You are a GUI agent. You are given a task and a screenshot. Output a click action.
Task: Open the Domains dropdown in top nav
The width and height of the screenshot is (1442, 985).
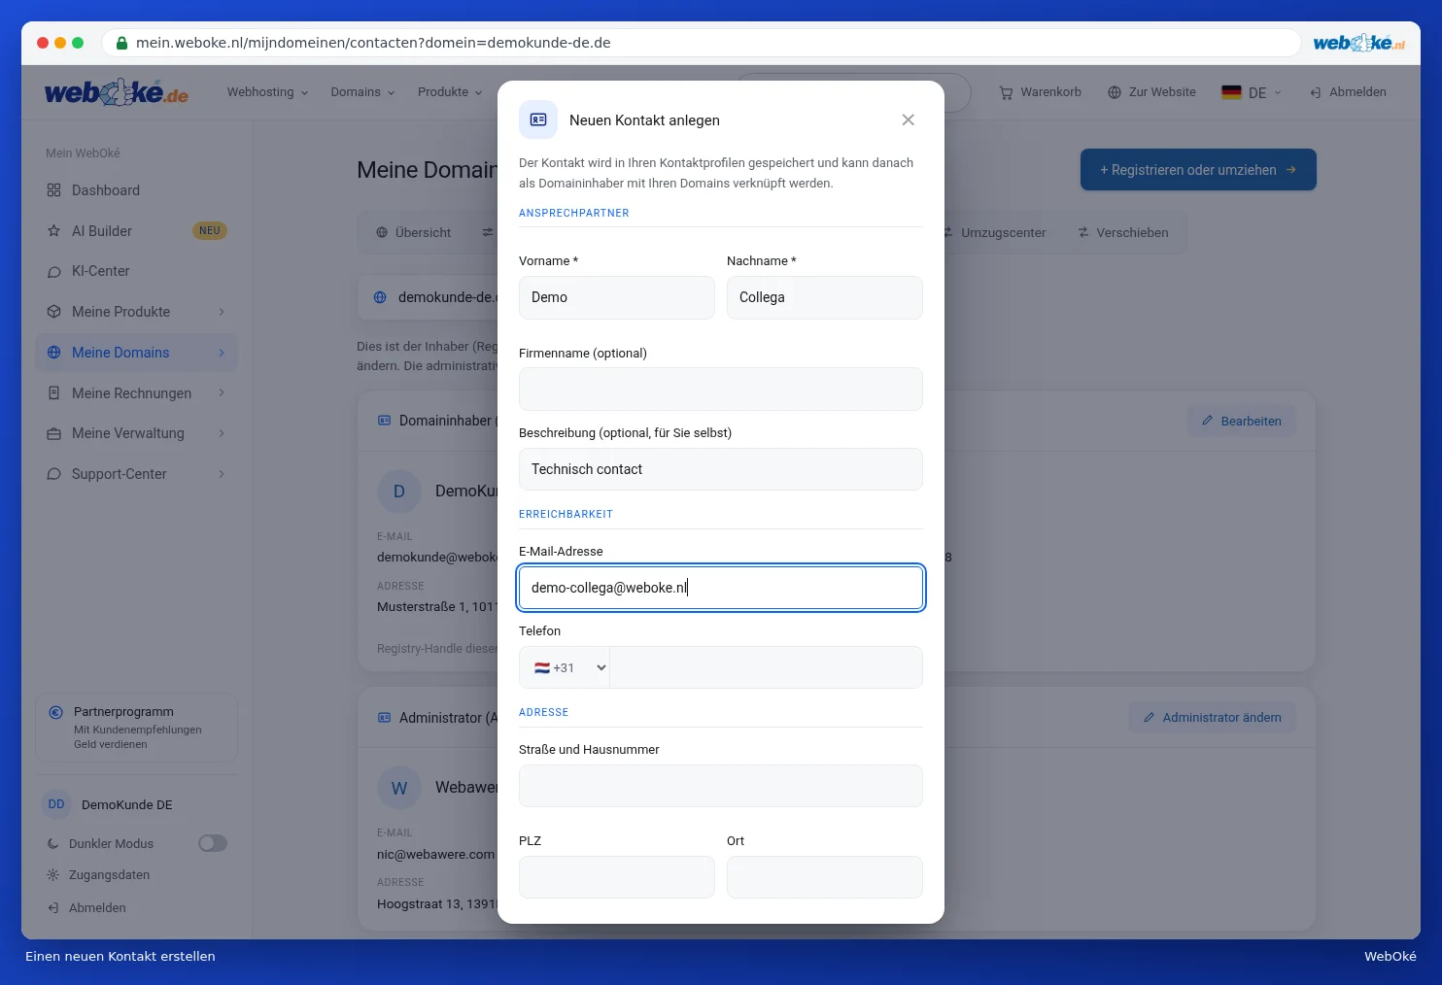[362, 92]
